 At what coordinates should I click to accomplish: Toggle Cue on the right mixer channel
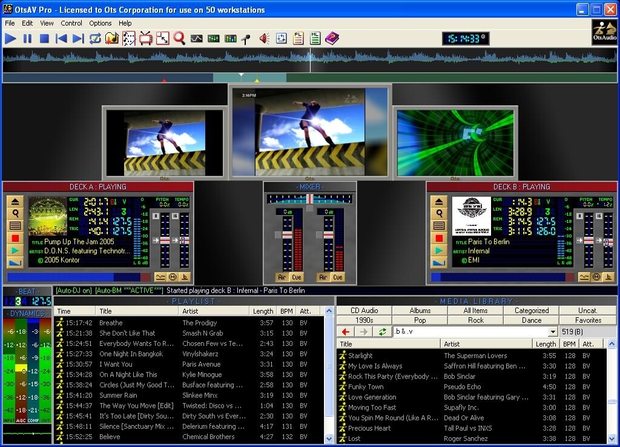pyautogui.click(x=337, y=277)
